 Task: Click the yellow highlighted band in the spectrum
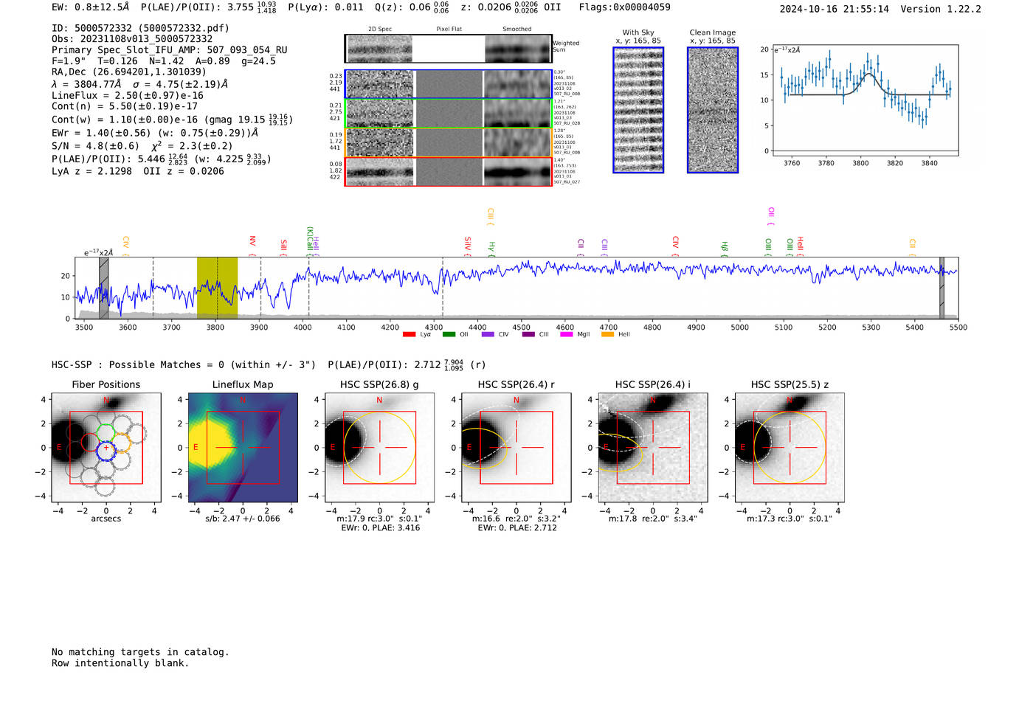click(217, 288)
